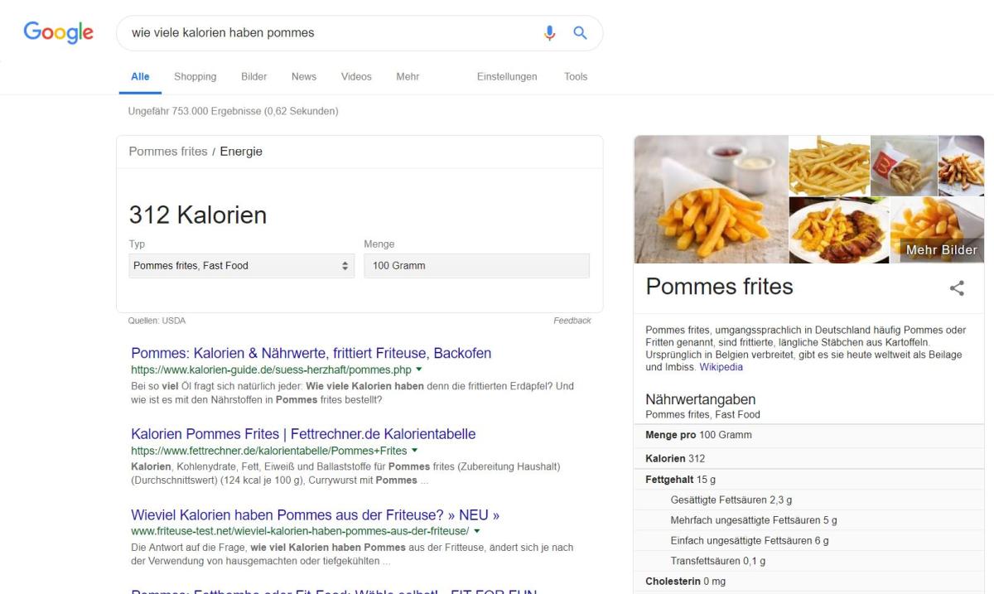Open the Typ dropdown for Pommes frites

[x=241, y=266]
